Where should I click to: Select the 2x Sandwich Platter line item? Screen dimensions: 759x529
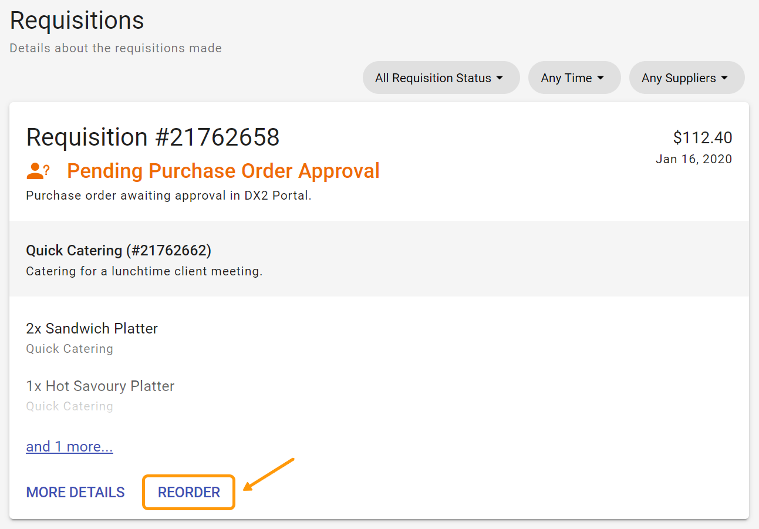point(92,328)
